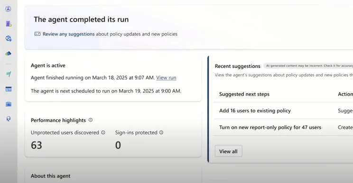
Task: Click the AI-generated content may be incorrect badge
Action: [x=308, y=65]
